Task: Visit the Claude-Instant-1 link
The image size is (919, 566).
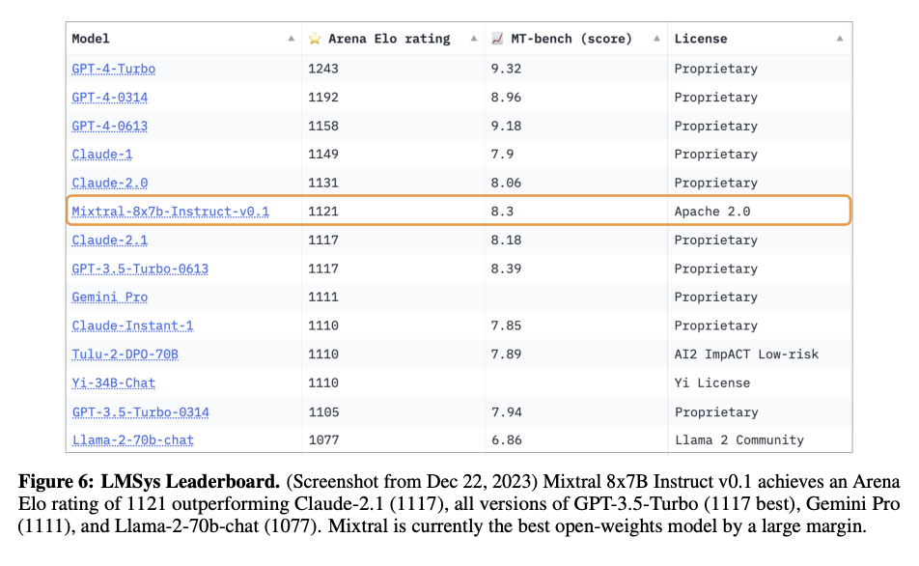Action: click(132, 325)
